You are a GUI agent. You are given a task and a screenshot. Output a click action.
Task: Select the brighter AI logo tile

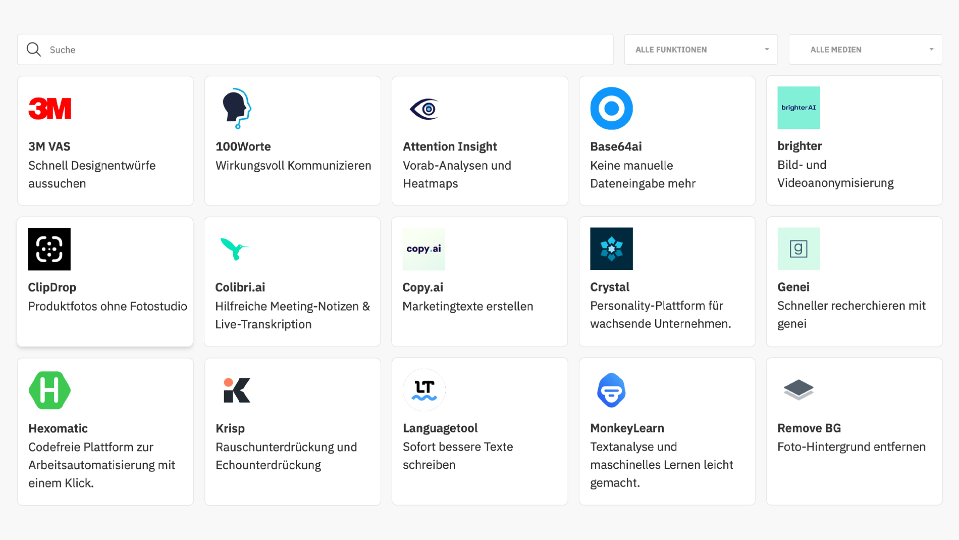(798, 108)
